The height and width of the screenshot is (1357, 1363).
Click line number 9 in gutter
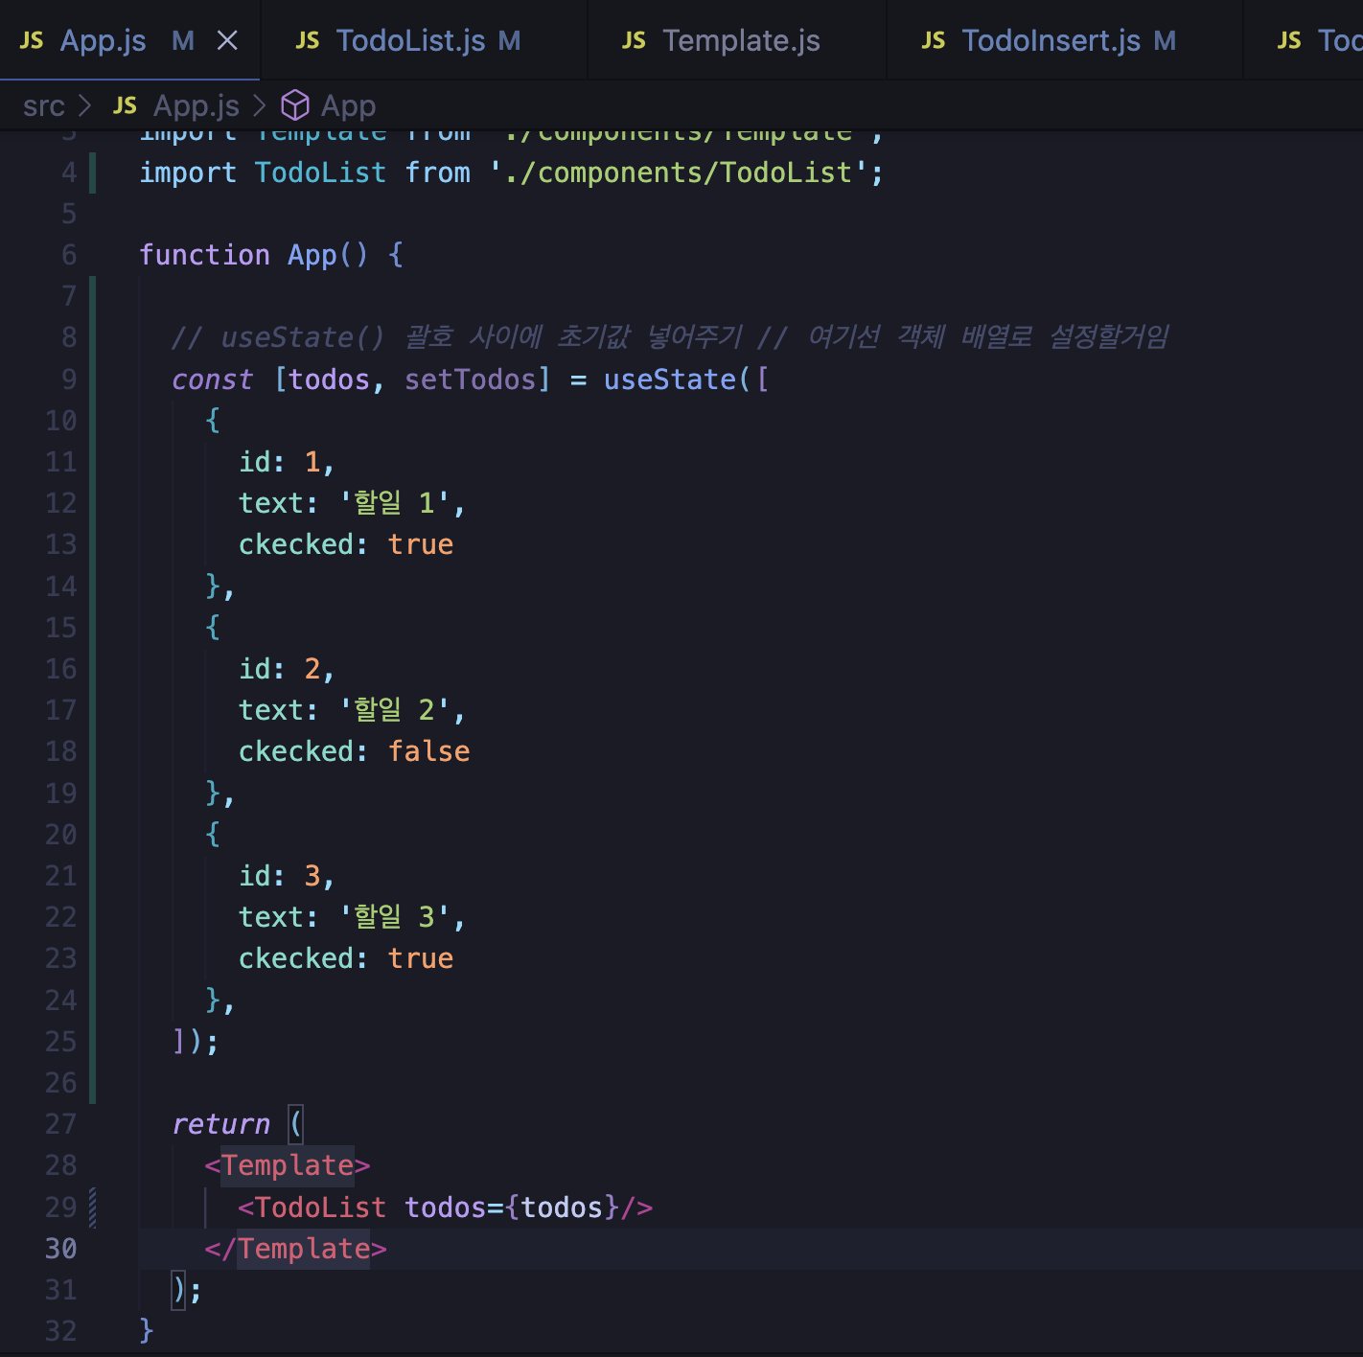point(69,379)
